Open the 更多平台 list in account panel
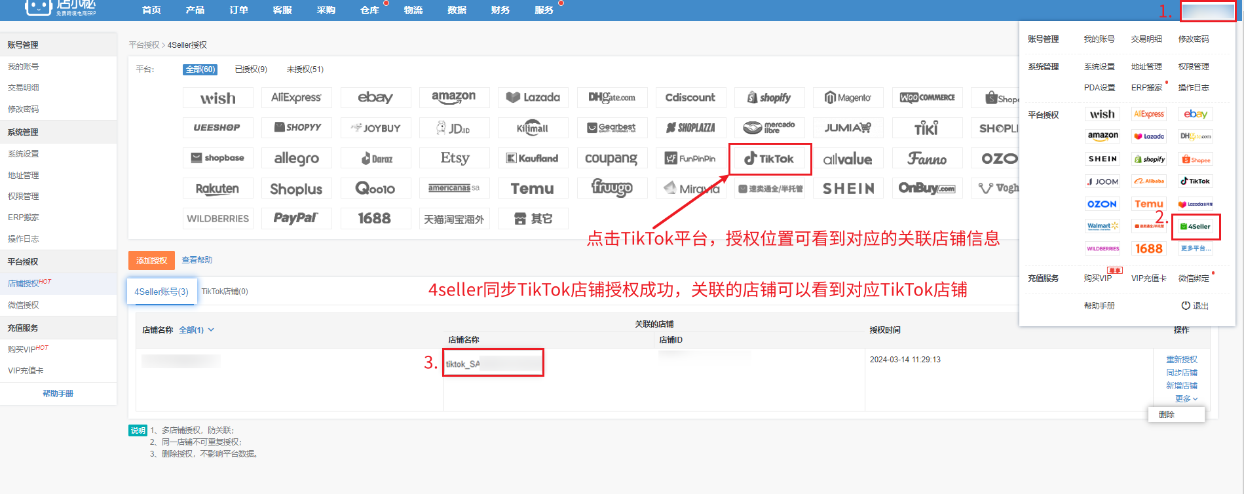Viewport: 1244px width, 494px height. 1196,249
